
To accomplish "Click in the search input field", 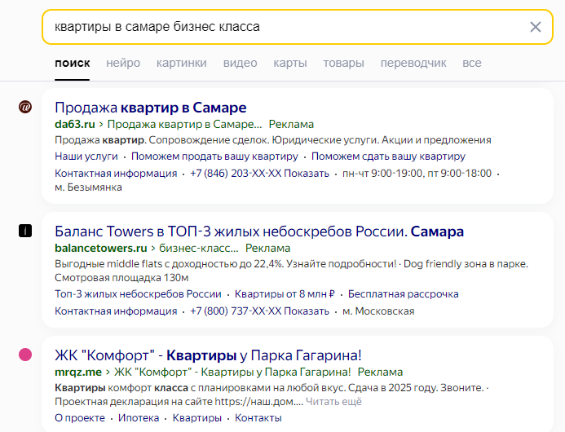I will tap(289, 27).
